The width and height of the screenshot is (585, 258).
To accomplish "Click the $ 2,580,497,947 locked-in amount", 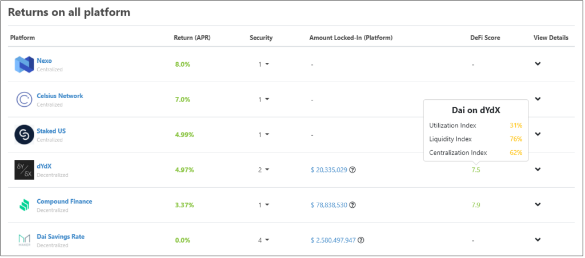I will pos(333,240).
